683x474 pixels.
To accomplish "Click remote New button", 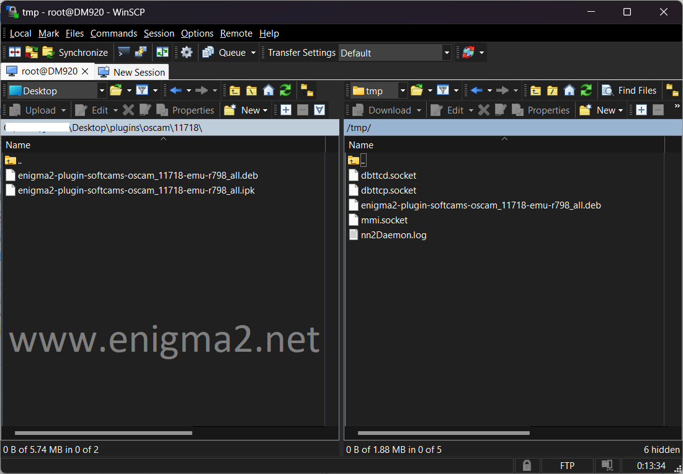I will tap(602, 110).
